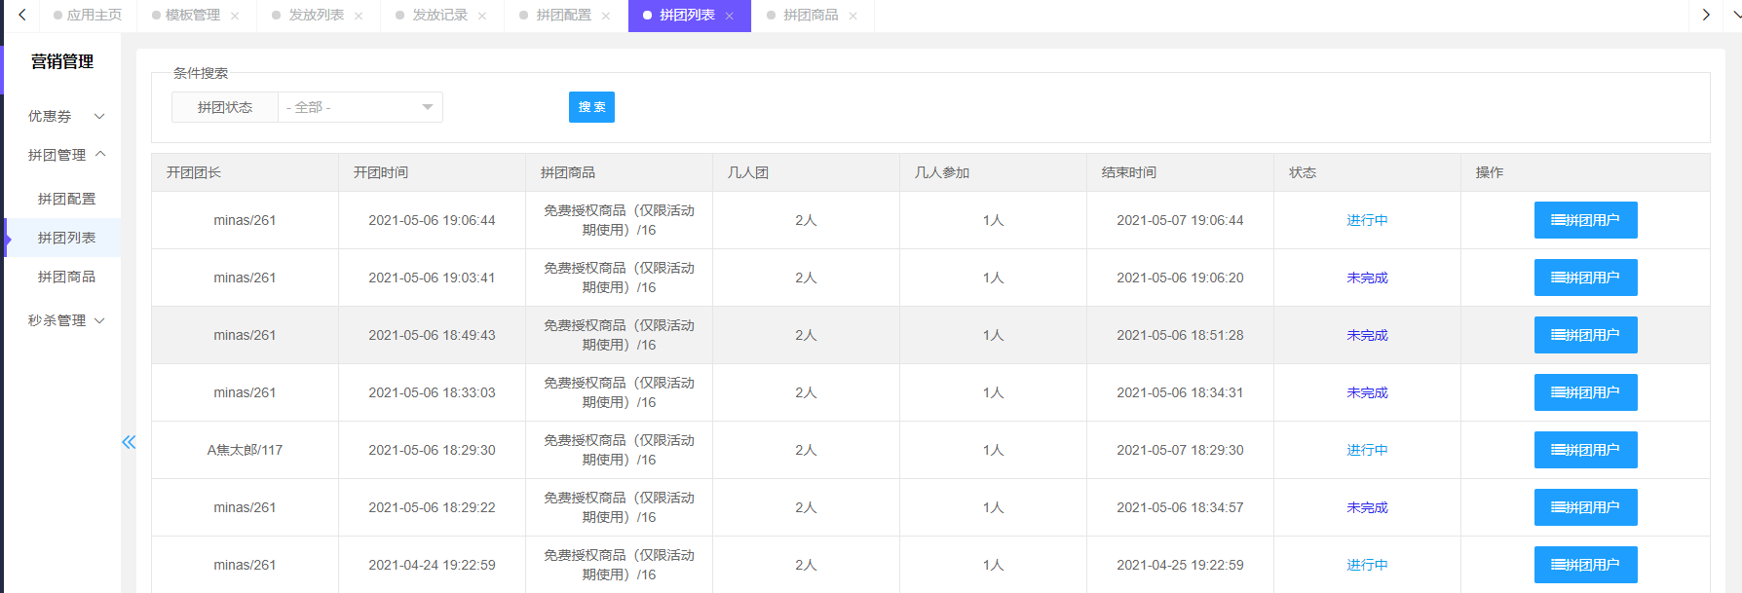Close the 拼团配置 tab

point(606,16)
